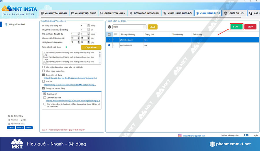Click the Hỗ trợ khách hàng support icon
This screenshot has width=260, height=151.
9,124
